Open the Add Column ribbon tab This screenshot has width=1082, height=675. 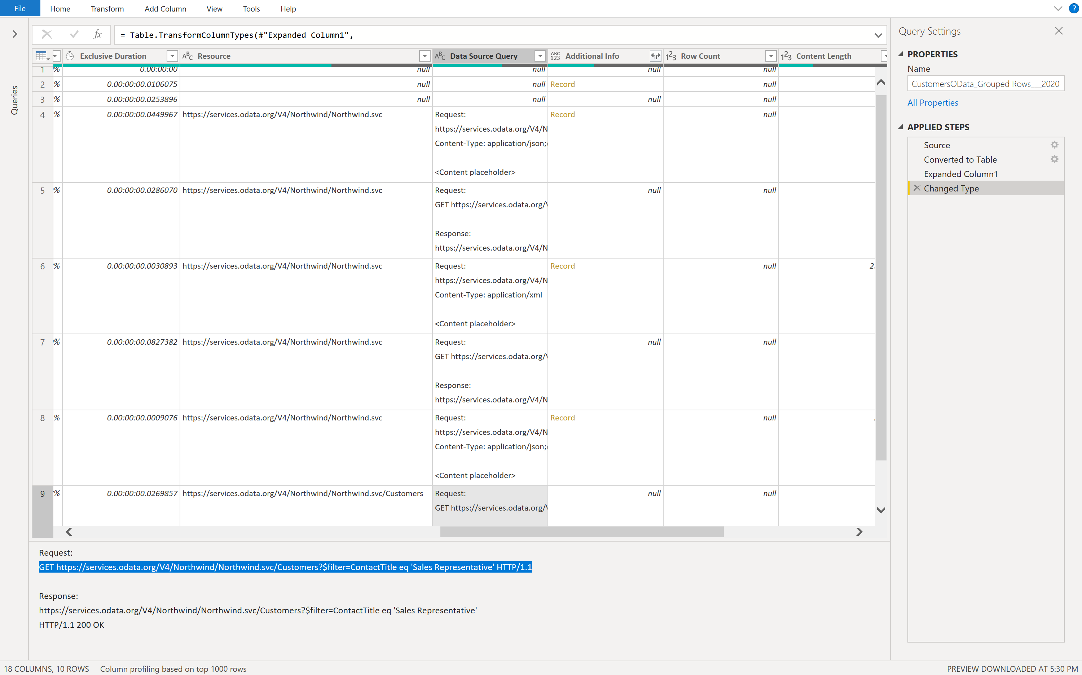[165, 9]
